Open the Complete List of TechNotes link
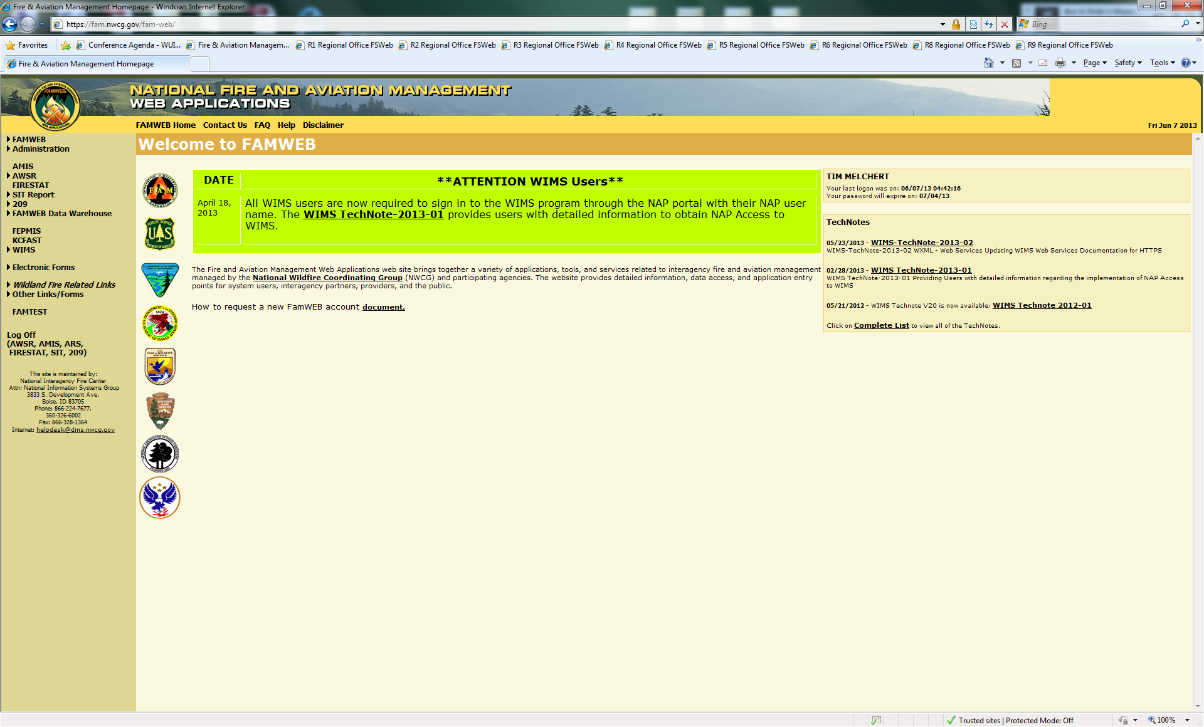Screen dimensions: 1204x727 pyautogui.click(x=881, y=325)
